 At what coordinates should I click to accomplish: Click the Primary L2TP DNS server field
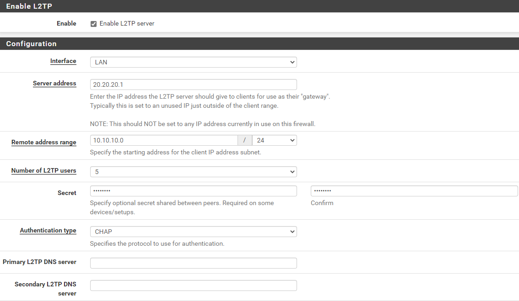pyautogui.click(x=192, y=263)
